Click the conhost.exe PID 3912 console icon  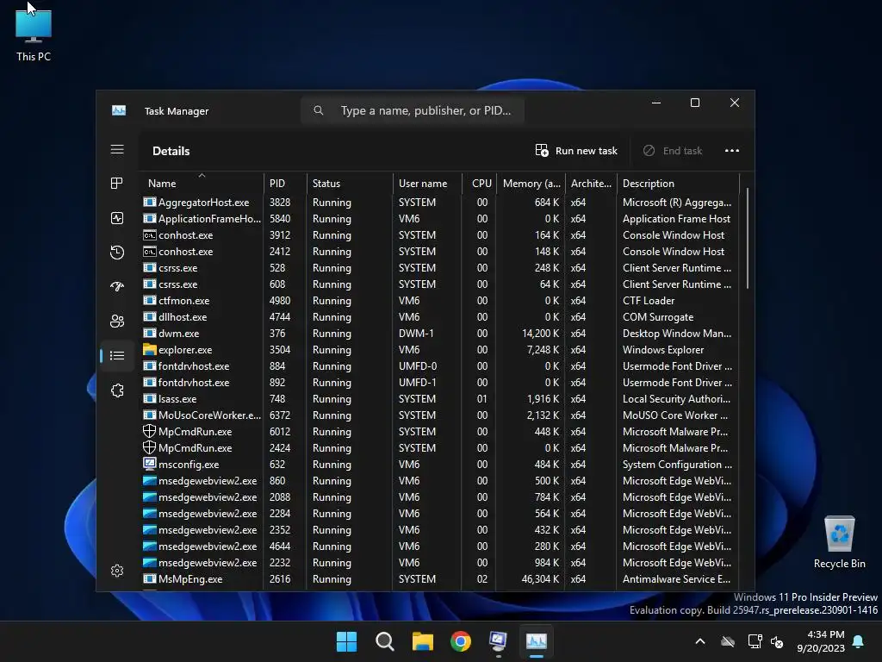click(149, 234)
